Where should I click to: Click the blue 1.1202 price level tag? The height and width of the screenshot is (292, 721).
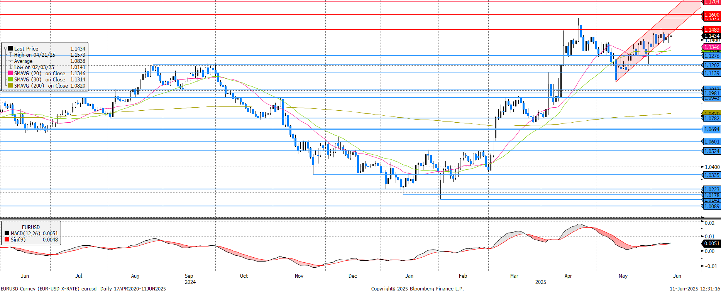711,65
